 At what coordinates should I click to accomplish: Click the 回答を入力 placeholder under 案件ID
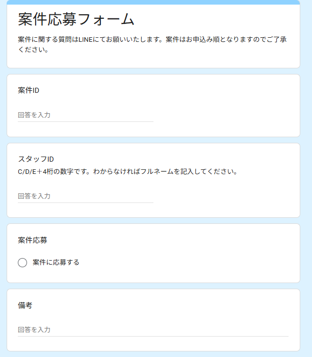[x=34, y=115]
